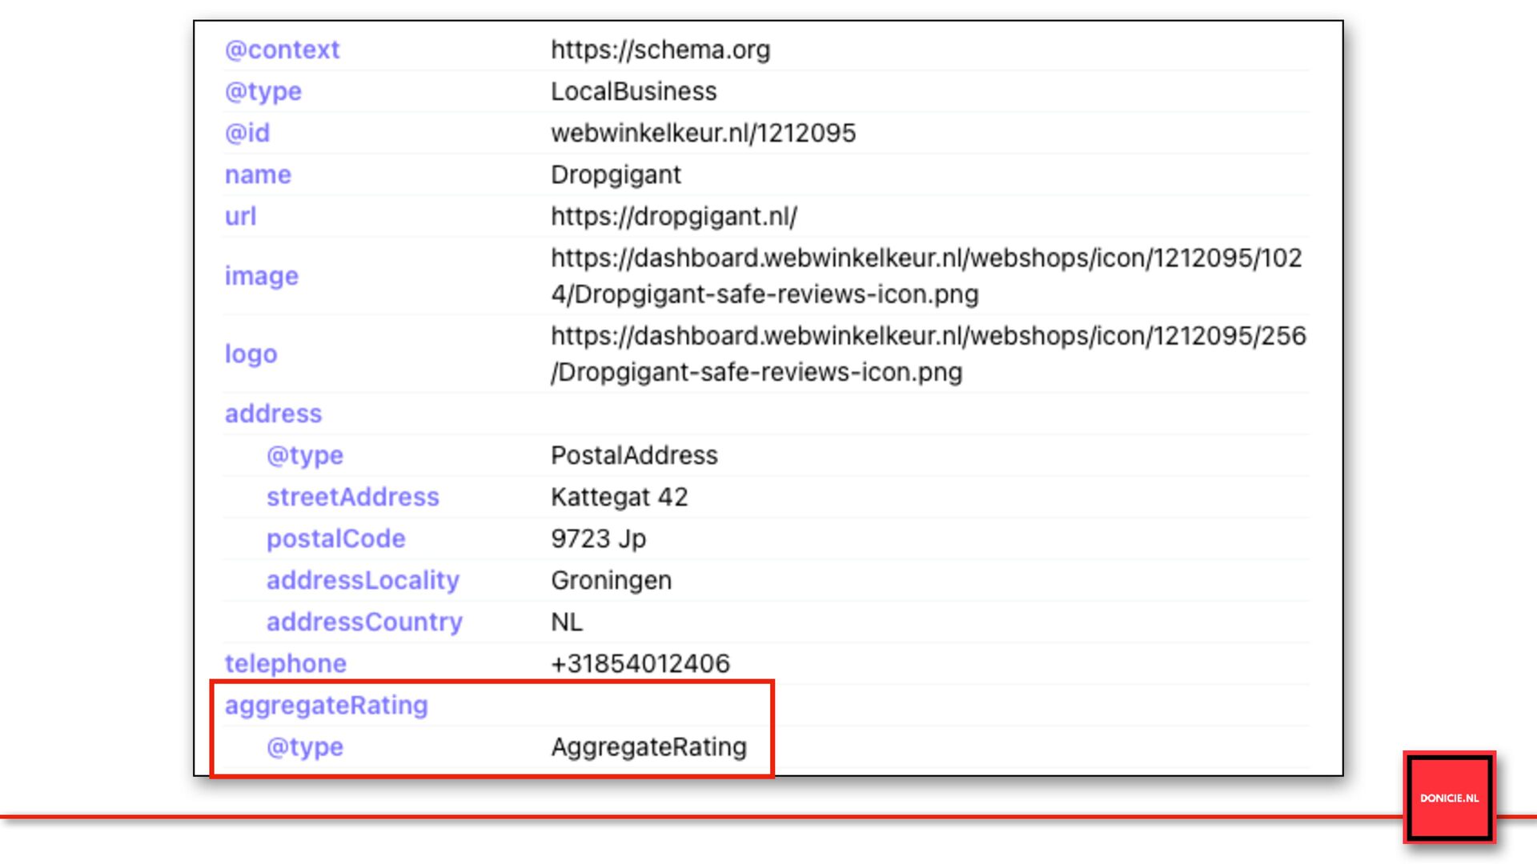Click the @context property label
Viewport: 1537px width, 864px height.
coord(282,50)
